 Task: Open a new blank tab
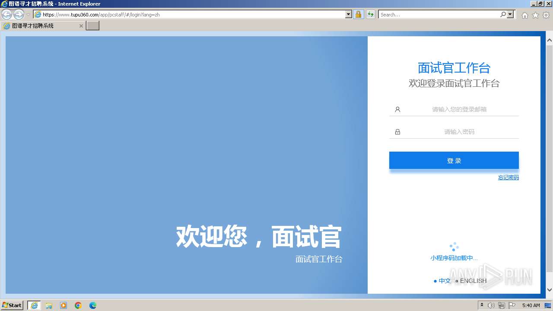coord(93,26)
